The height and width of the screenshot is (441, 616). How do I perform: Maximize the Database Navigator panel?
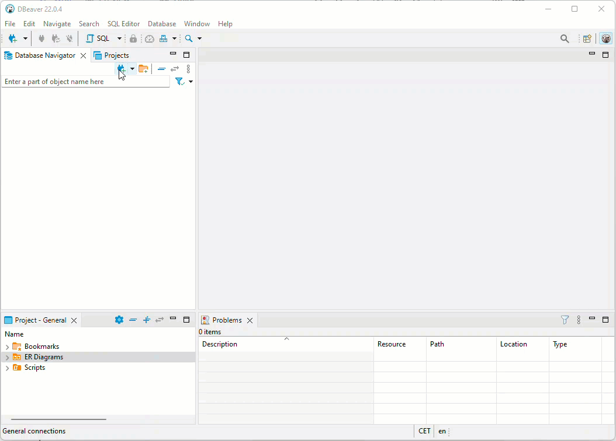(x=186, y=55)
